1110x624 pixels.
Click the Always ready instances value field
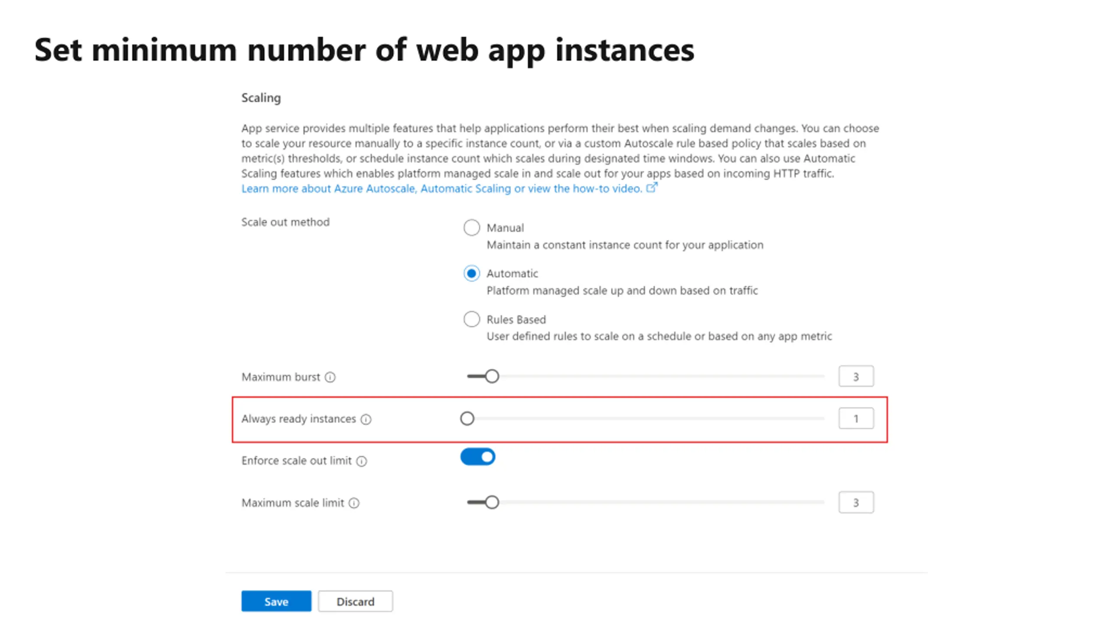[x=856, y=419]
